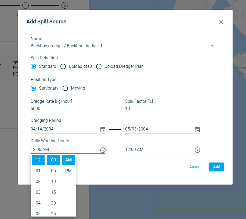Select the Stationary position type
The image size is (246, 219).
click(33, 88)
